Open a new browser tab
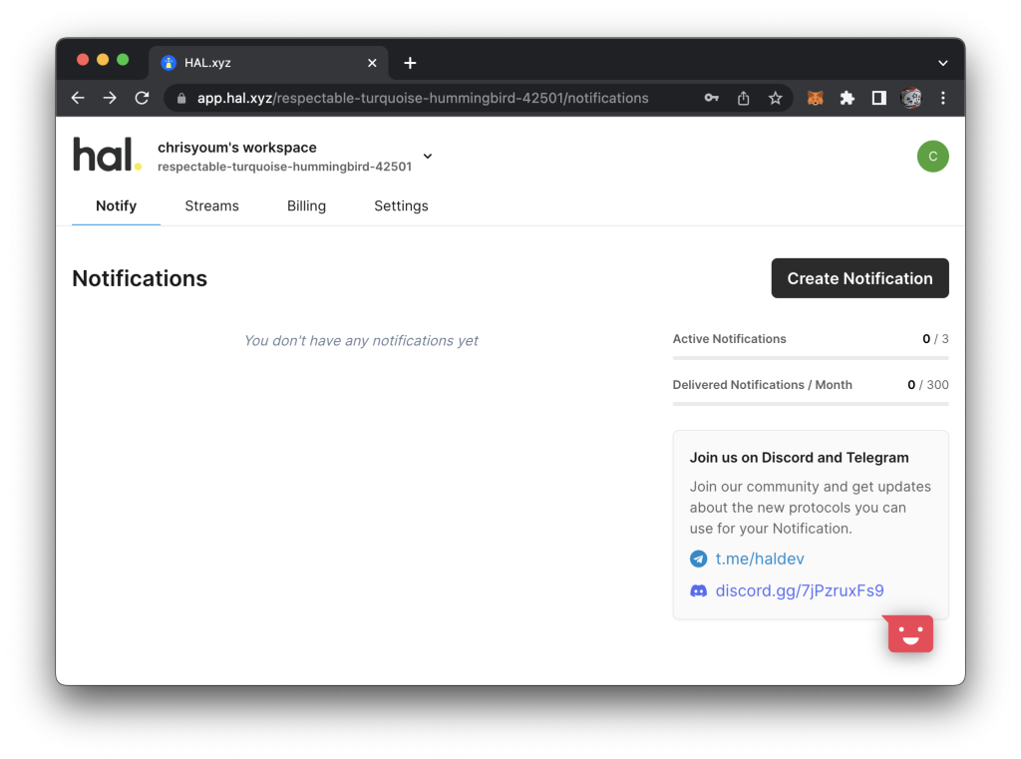Screen dimensions: 1021x759 click(x=410, y=63)
